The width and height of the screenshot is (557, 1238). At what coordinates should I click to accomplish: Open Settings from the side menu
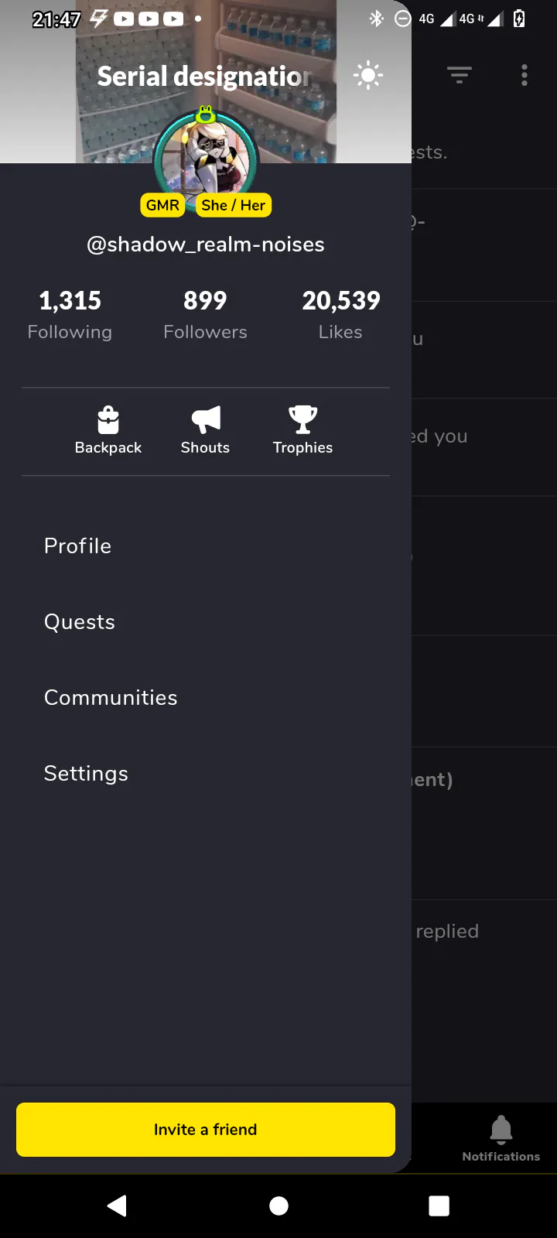pyautogui.click(x=86, y=774)
